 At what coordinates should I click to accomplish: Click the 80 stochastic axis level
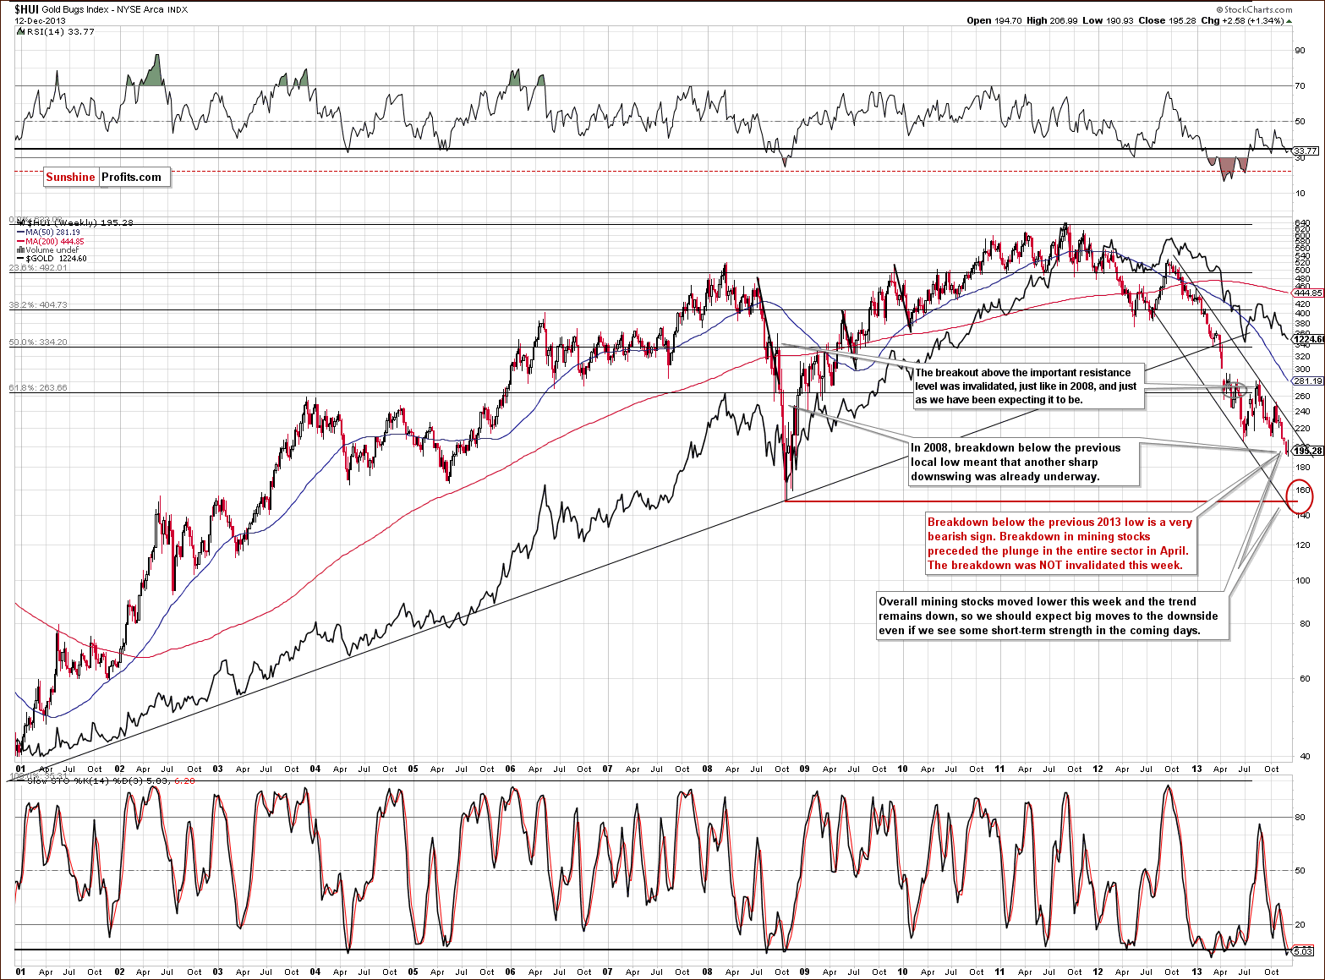coord(1300,818)
